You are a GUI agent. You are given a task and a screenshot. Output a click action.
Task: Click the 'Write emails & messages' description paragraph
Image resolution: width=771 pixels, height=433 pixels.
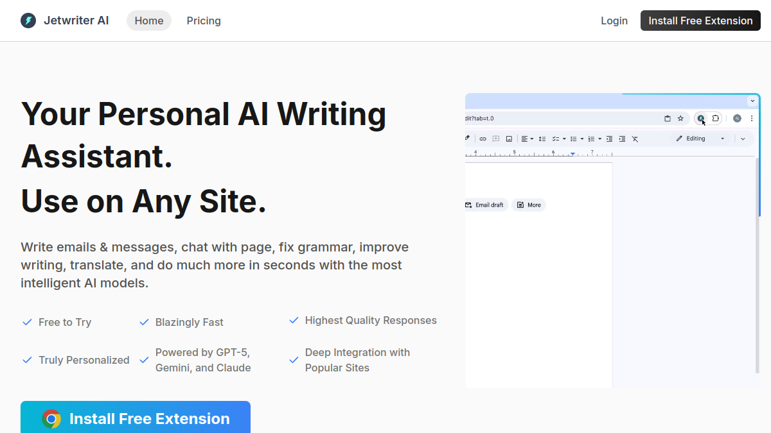pyautogui.click(x=215, y=265)
